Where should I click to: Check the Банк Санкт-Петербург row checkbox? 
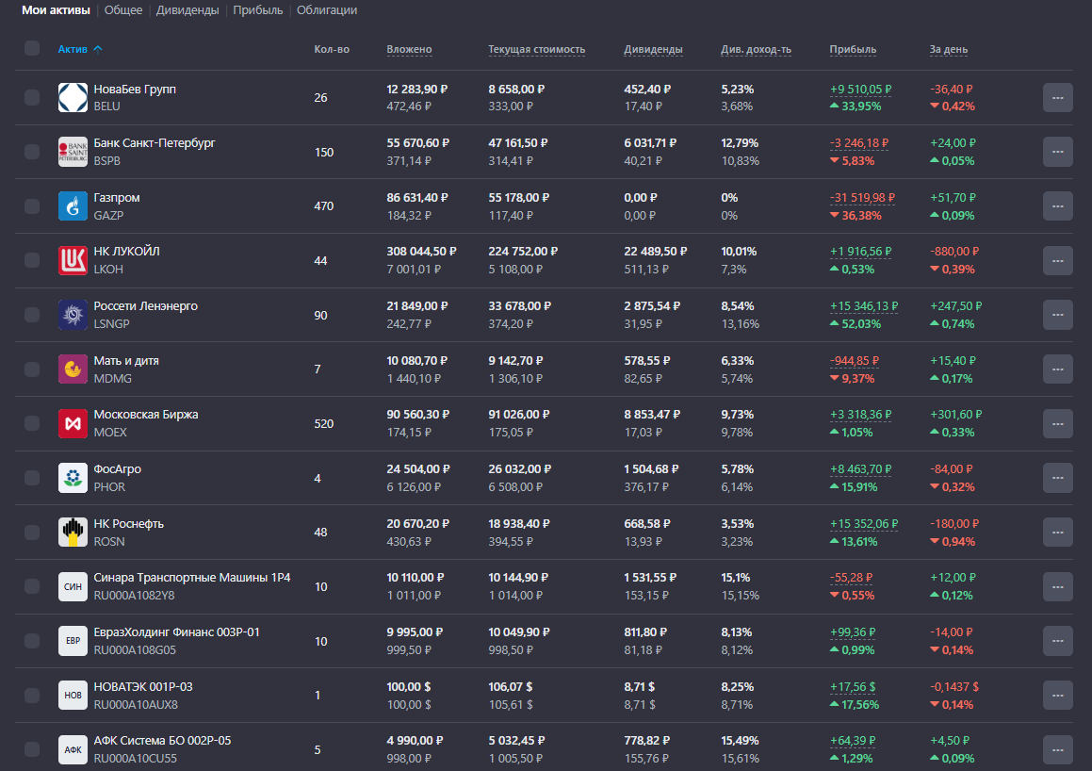[x=32, y=152]
